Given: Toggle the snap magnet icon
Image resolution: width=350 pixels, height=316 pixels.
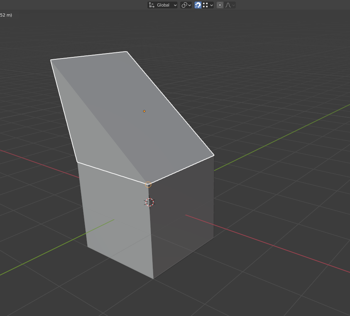Looking at the screenshot, I should (x=198, y=5).
